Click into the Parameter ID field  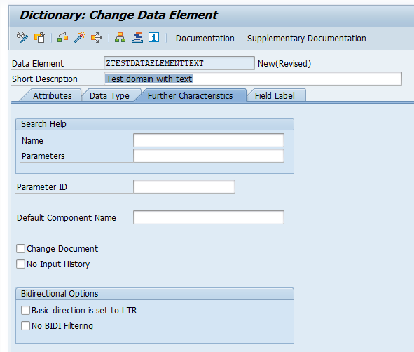click(184, 187)
